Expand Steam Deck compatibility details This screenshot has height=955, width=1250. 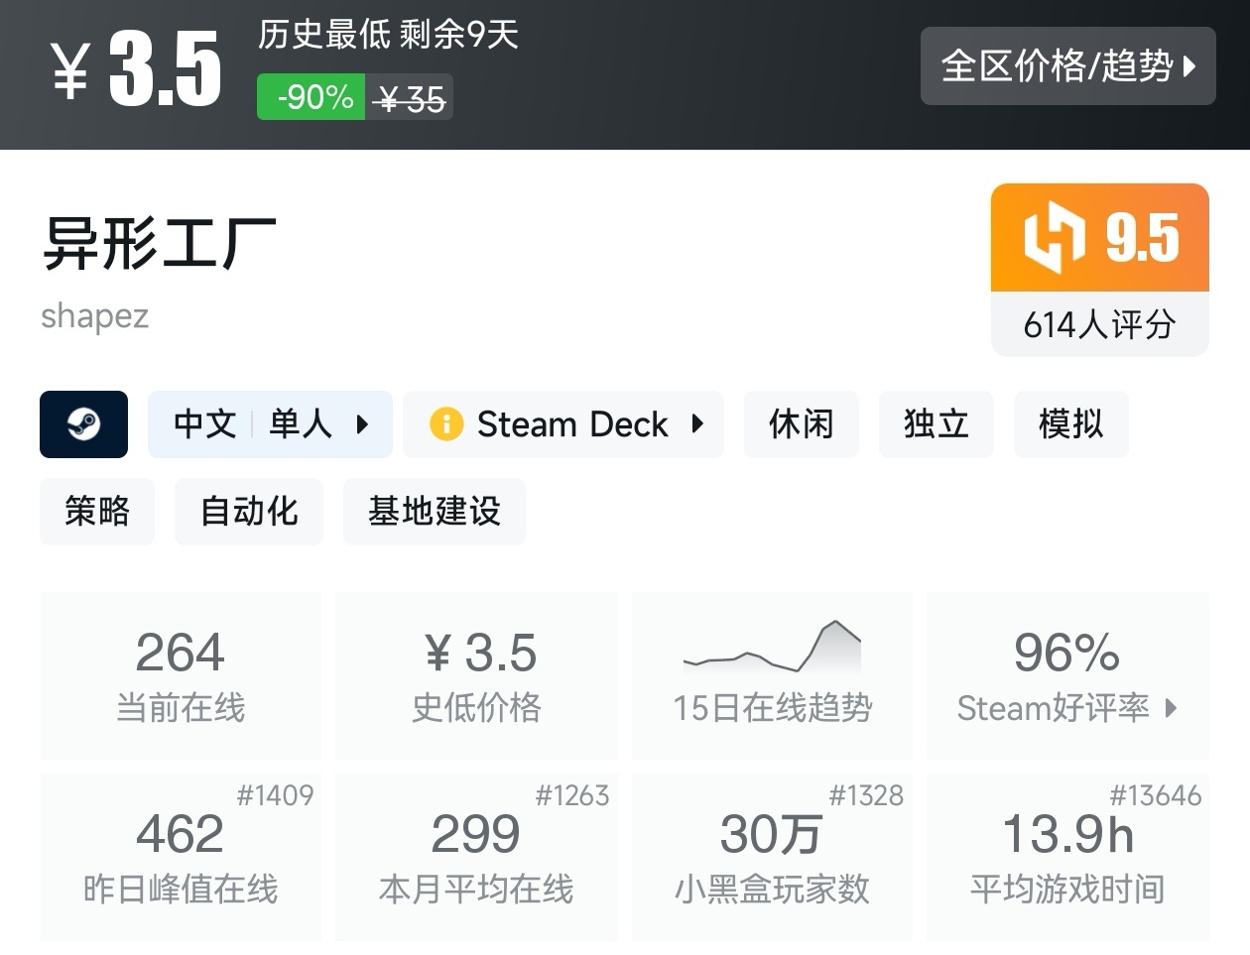coord(563,424)
